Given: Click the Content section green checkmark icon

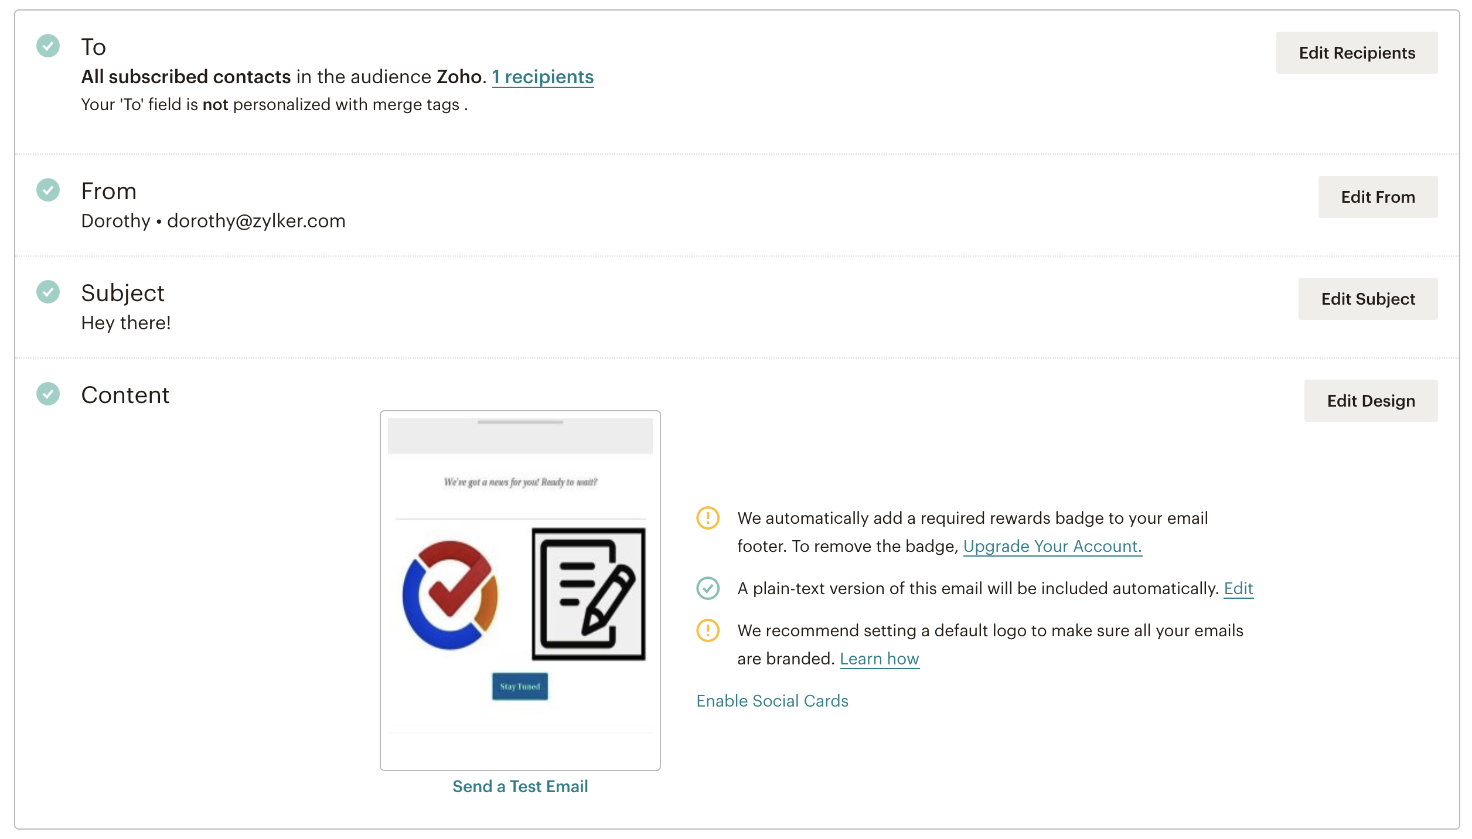Looking at the screenshot, I should click(48, 394).
